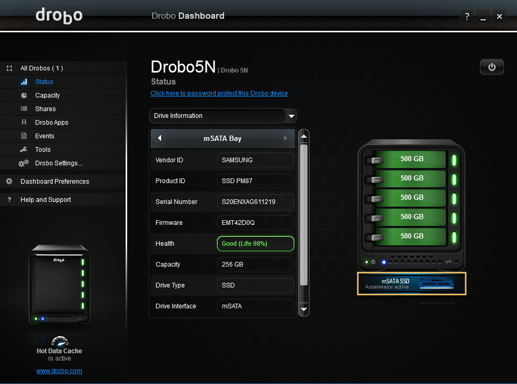Go to previous bay with left arrow

click(160, 138)
